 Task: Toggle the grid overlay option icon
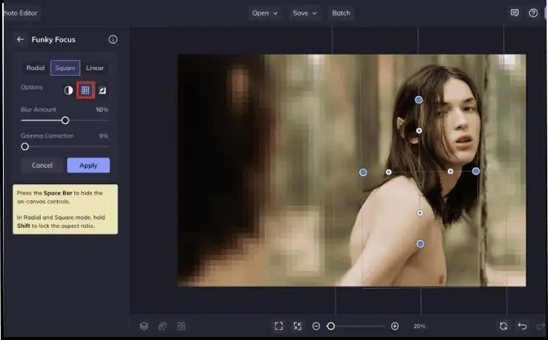point(85,90)
